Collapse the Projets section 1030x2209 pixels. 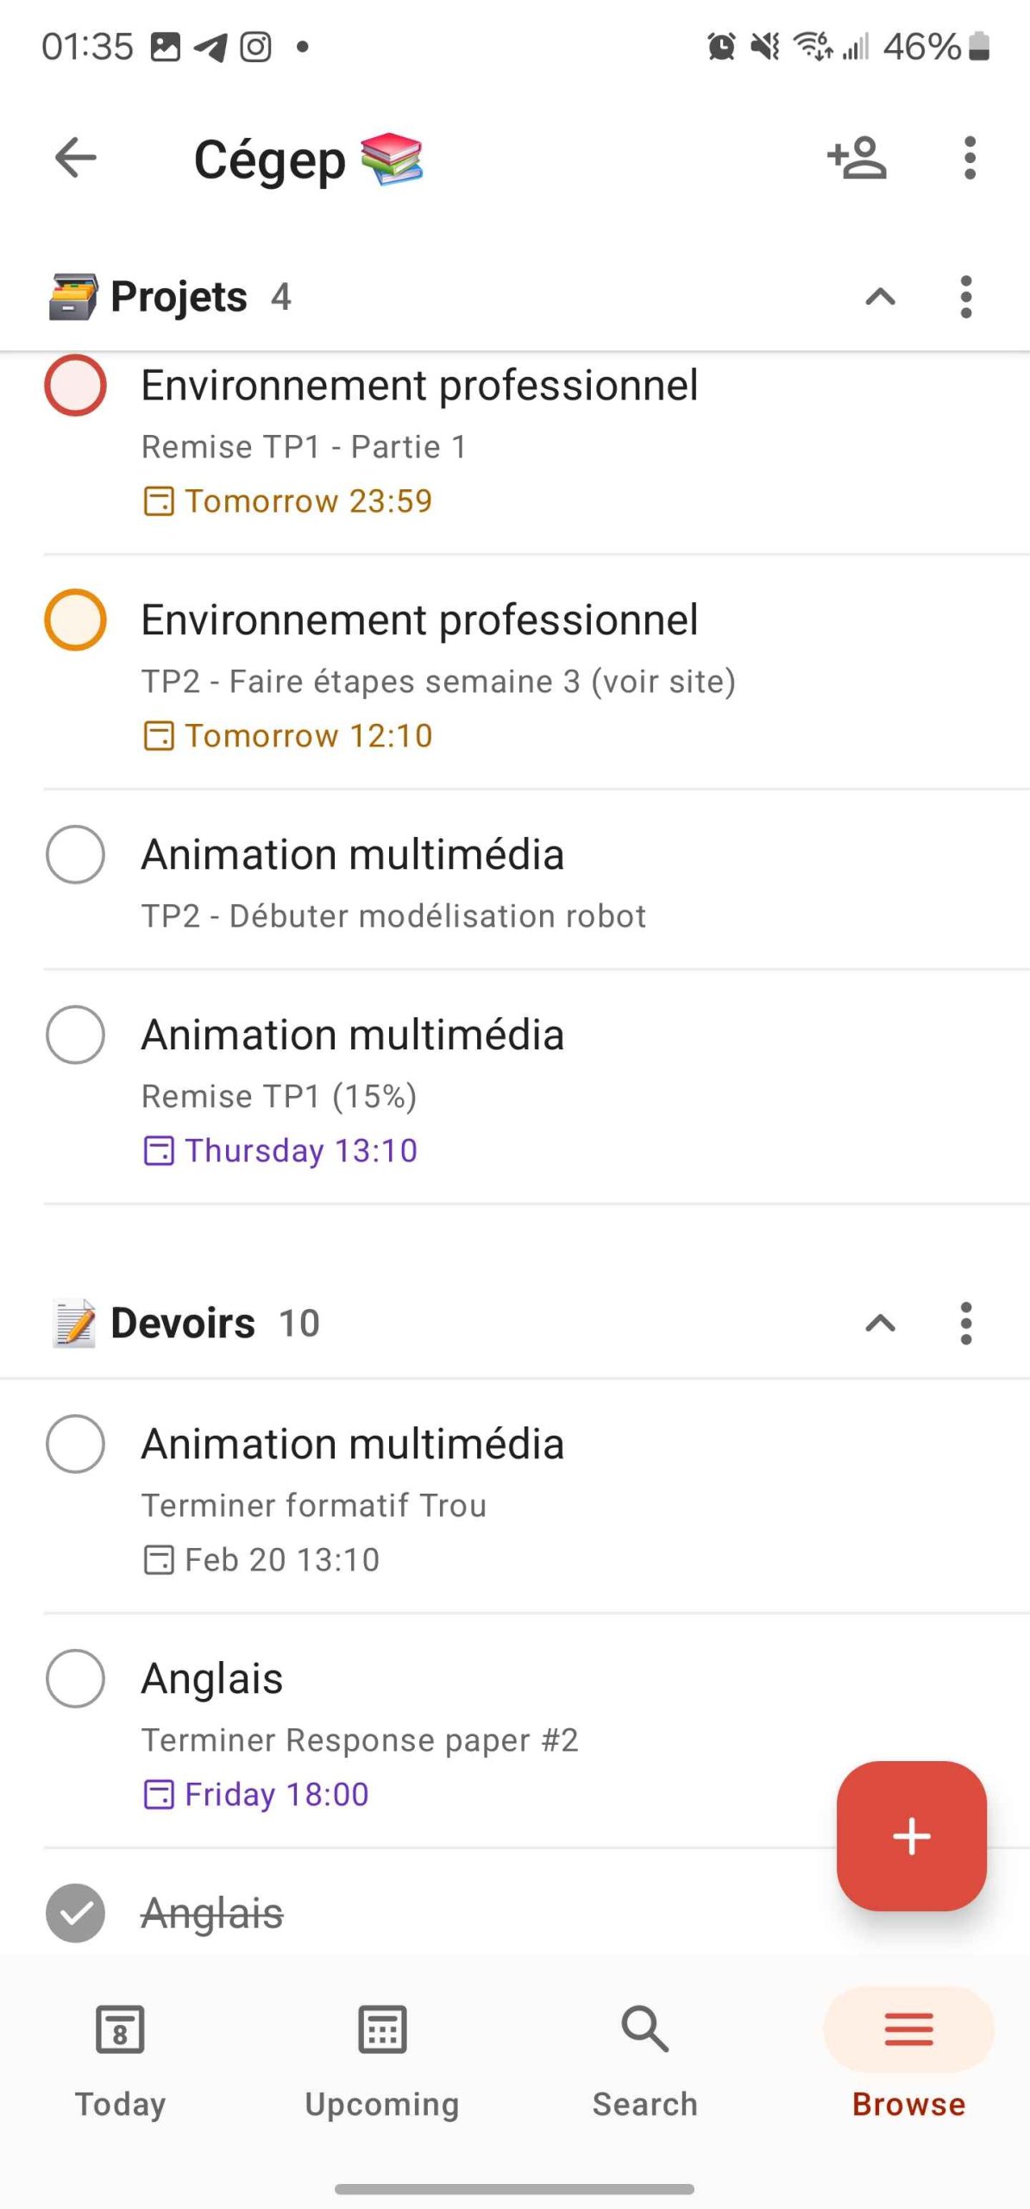point(880,297)
